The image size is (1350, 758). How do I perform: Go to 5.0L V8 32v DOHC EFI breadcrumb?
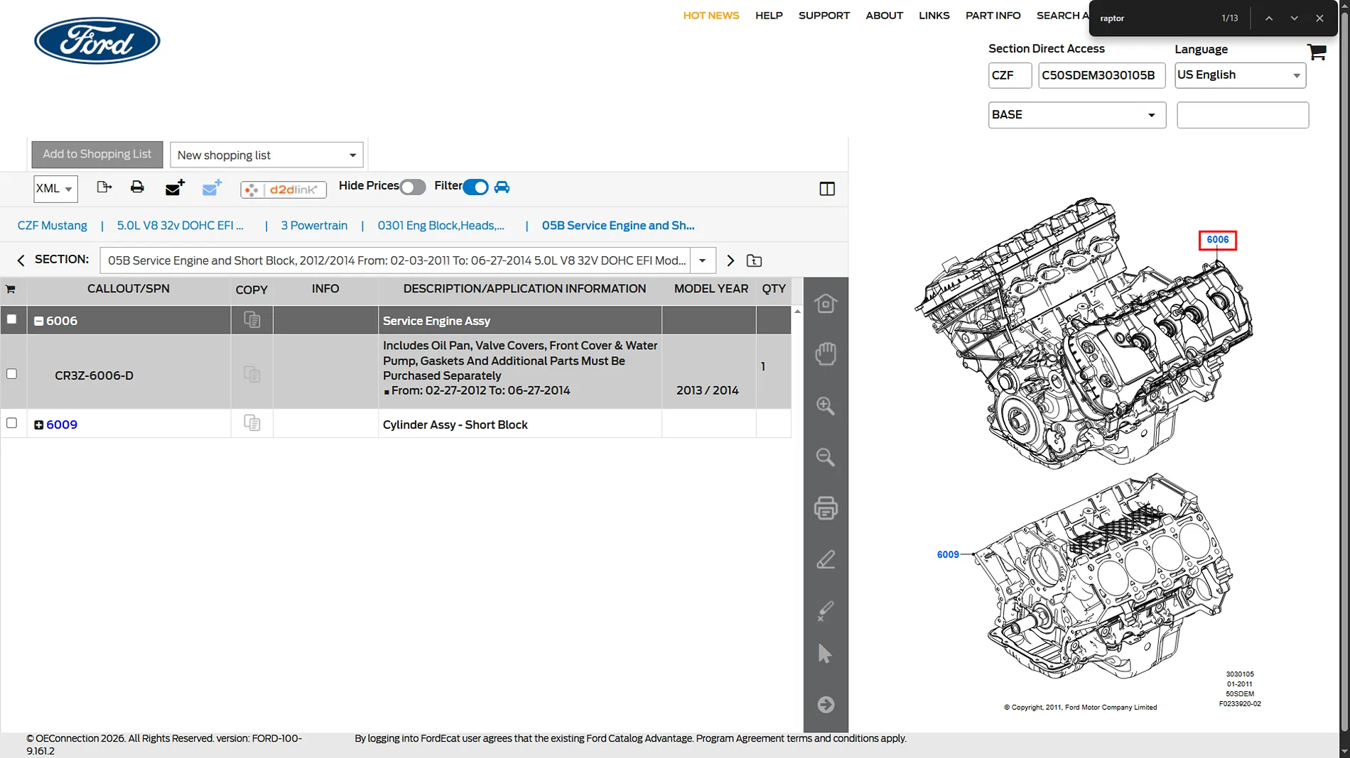tap(180, 226)
